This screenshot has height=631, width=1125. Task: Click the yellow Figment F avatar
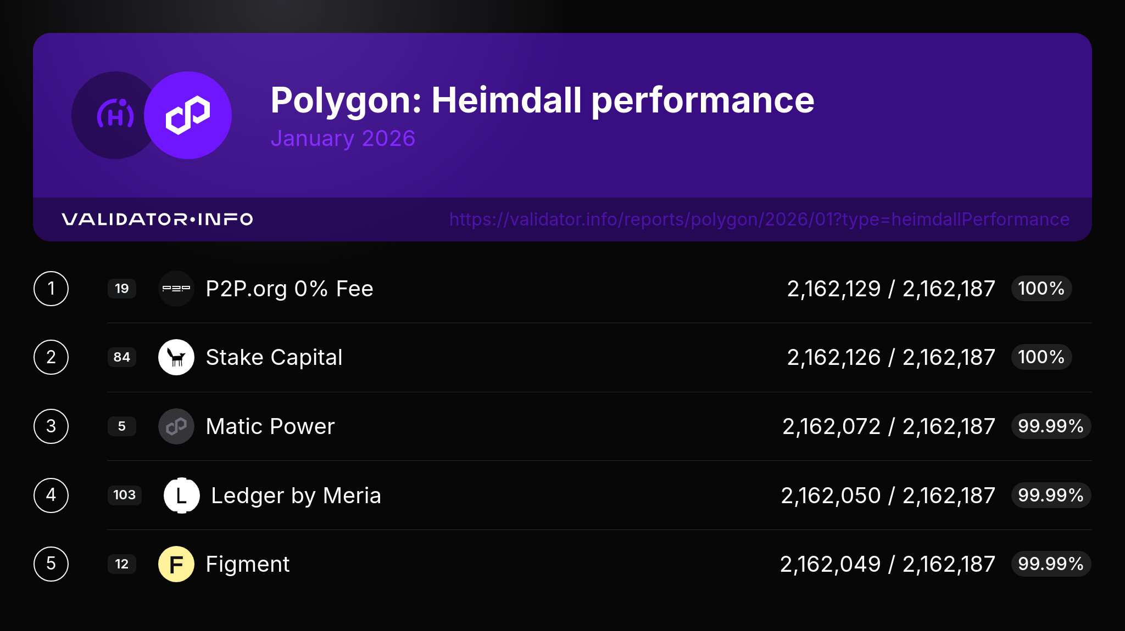tap(176, 564)
